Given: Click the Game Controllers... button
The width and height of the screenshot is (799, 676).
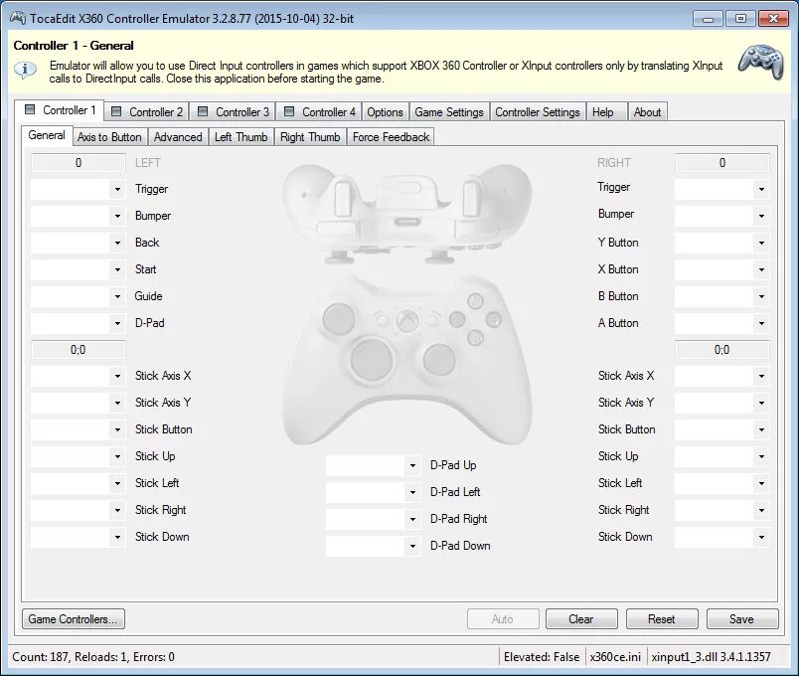Looking at the screenshot, I should pyautogui.click(x=74, y=619).
